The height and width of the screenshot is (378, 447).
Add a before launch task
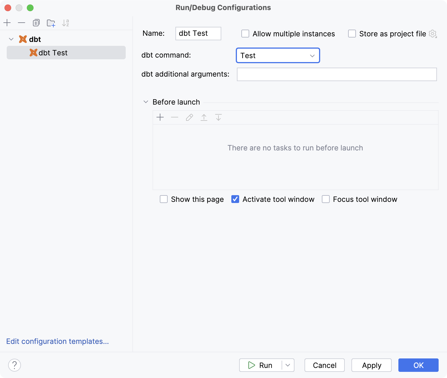click(x=160, y=117)
